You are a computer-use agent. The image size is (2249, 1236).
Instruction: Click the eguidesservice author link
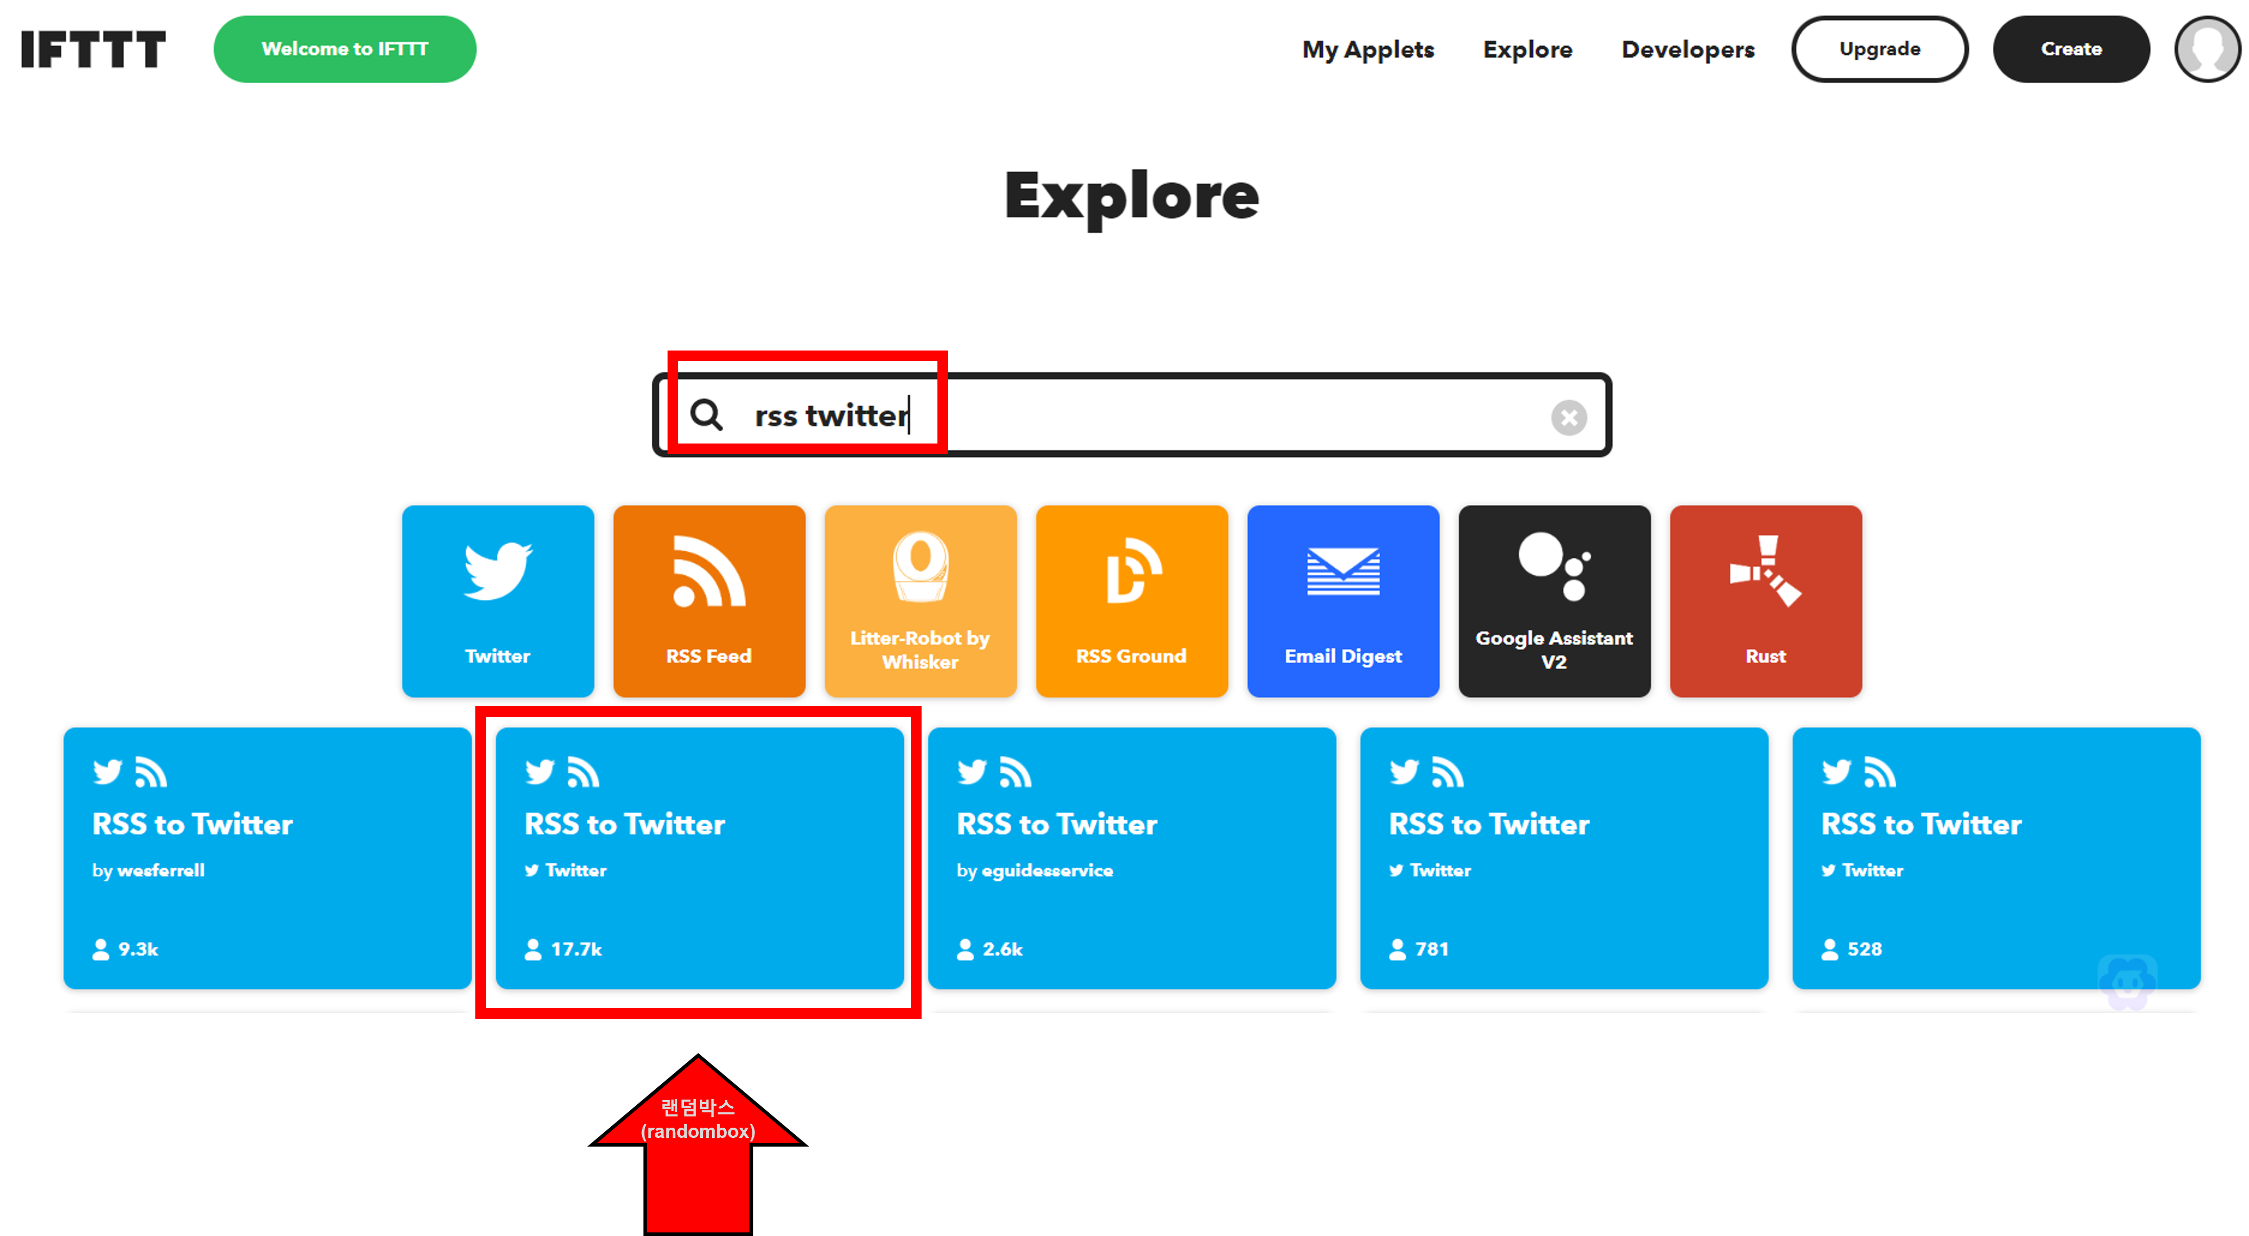tap(1047, 870)
